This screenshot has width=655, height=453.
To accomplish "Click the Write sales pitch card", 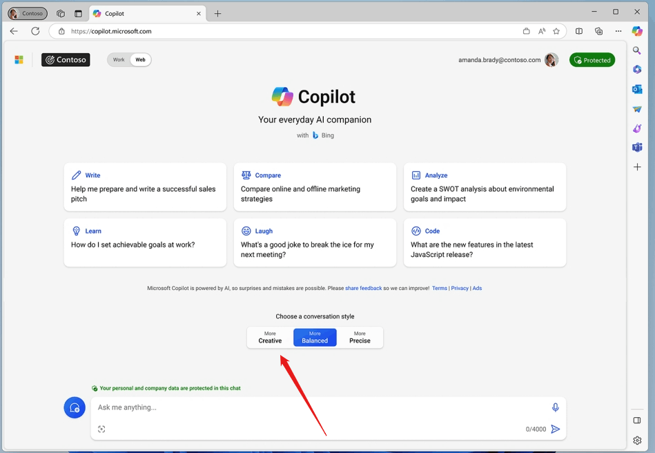I will (x=145, y=187).
